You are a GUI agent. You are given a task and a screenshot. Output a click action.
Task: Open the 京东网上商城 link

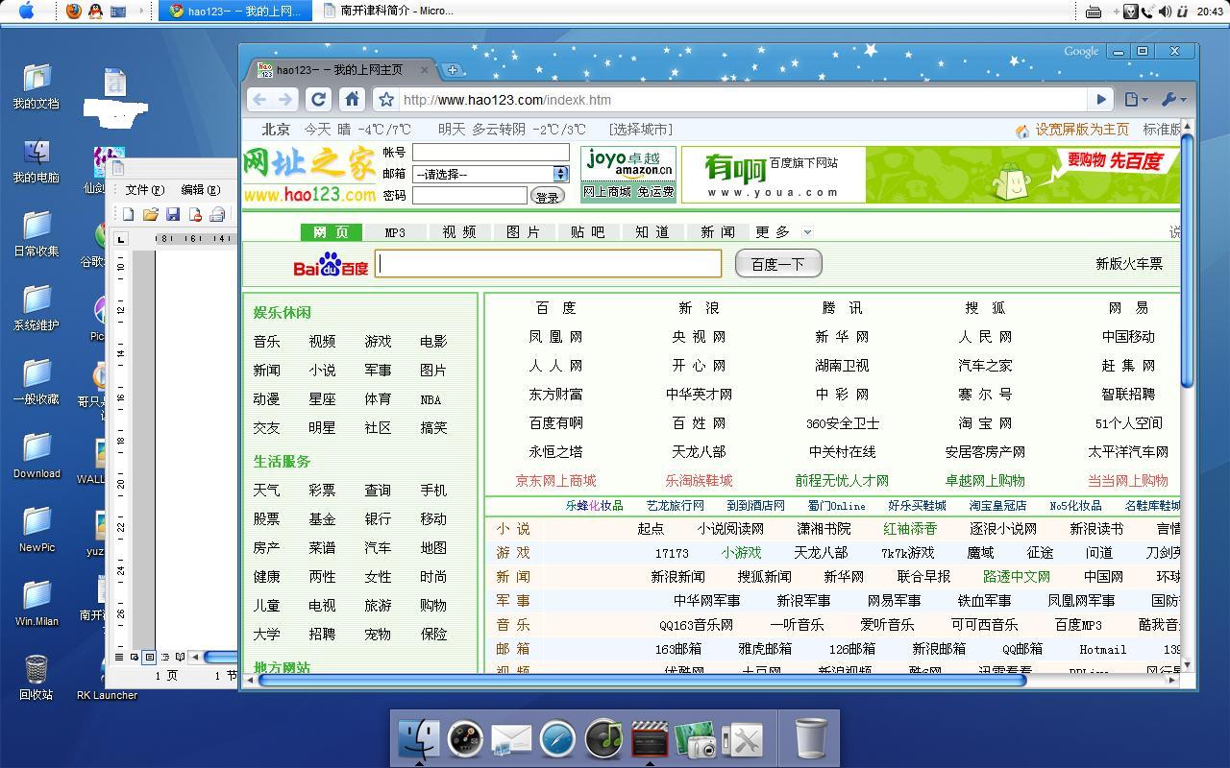[555, 481]
